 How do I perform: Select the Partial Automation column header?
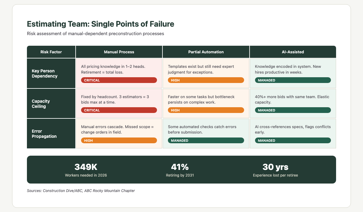pos(206,52)
